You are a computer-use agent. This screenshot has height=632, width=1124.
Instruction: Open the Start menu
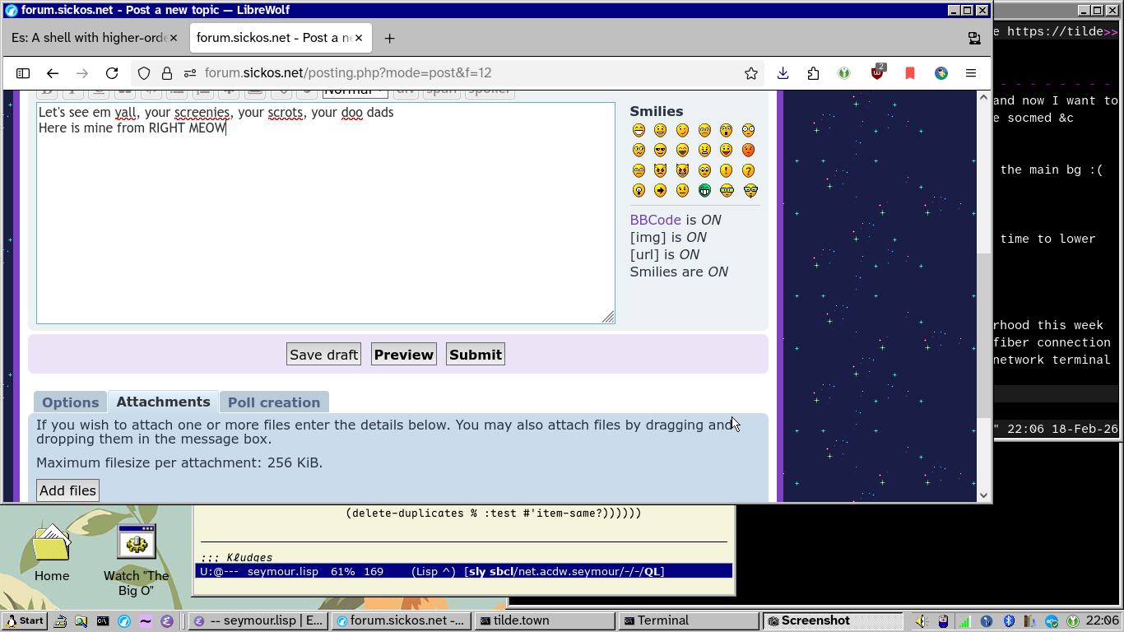pos(25,620)
